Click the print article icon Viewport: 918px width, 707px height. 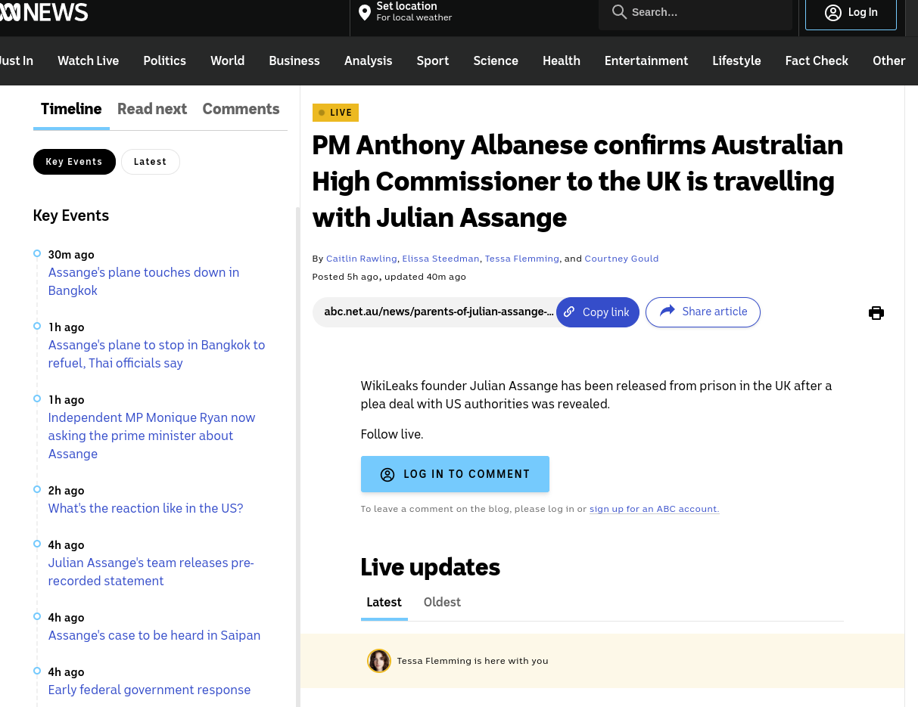876,313
